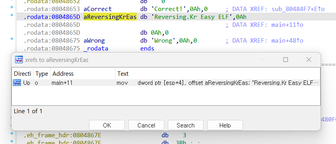Click address .rodata:08048653

tap(52, 9)
